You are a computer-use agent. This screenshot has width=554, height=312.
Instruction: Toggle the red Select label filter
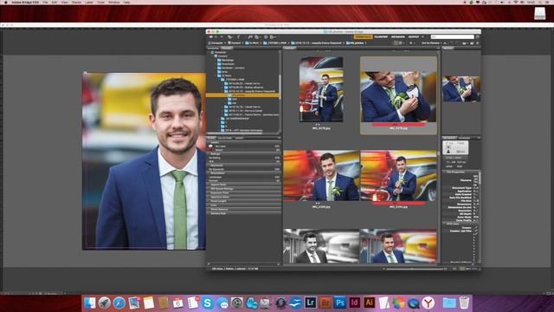pos(244,150)
